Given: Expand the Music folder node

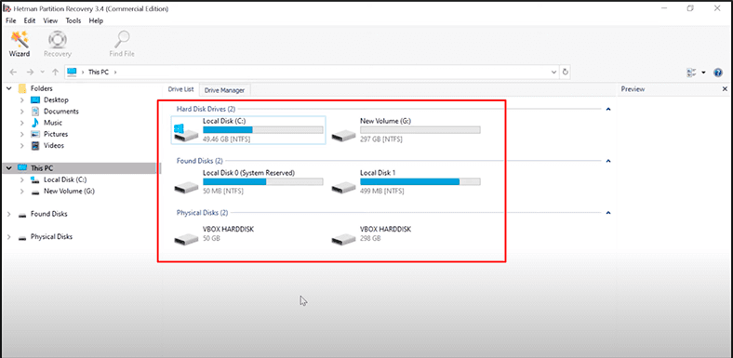Looking at the screenshot, I should click(x=22, y=123).
